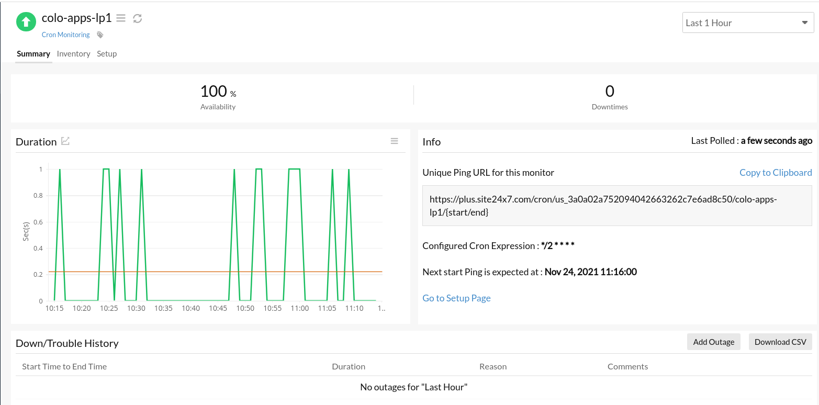
Task: Select the Summary tab
Action: pyautogui.click(x=33, y=53)
